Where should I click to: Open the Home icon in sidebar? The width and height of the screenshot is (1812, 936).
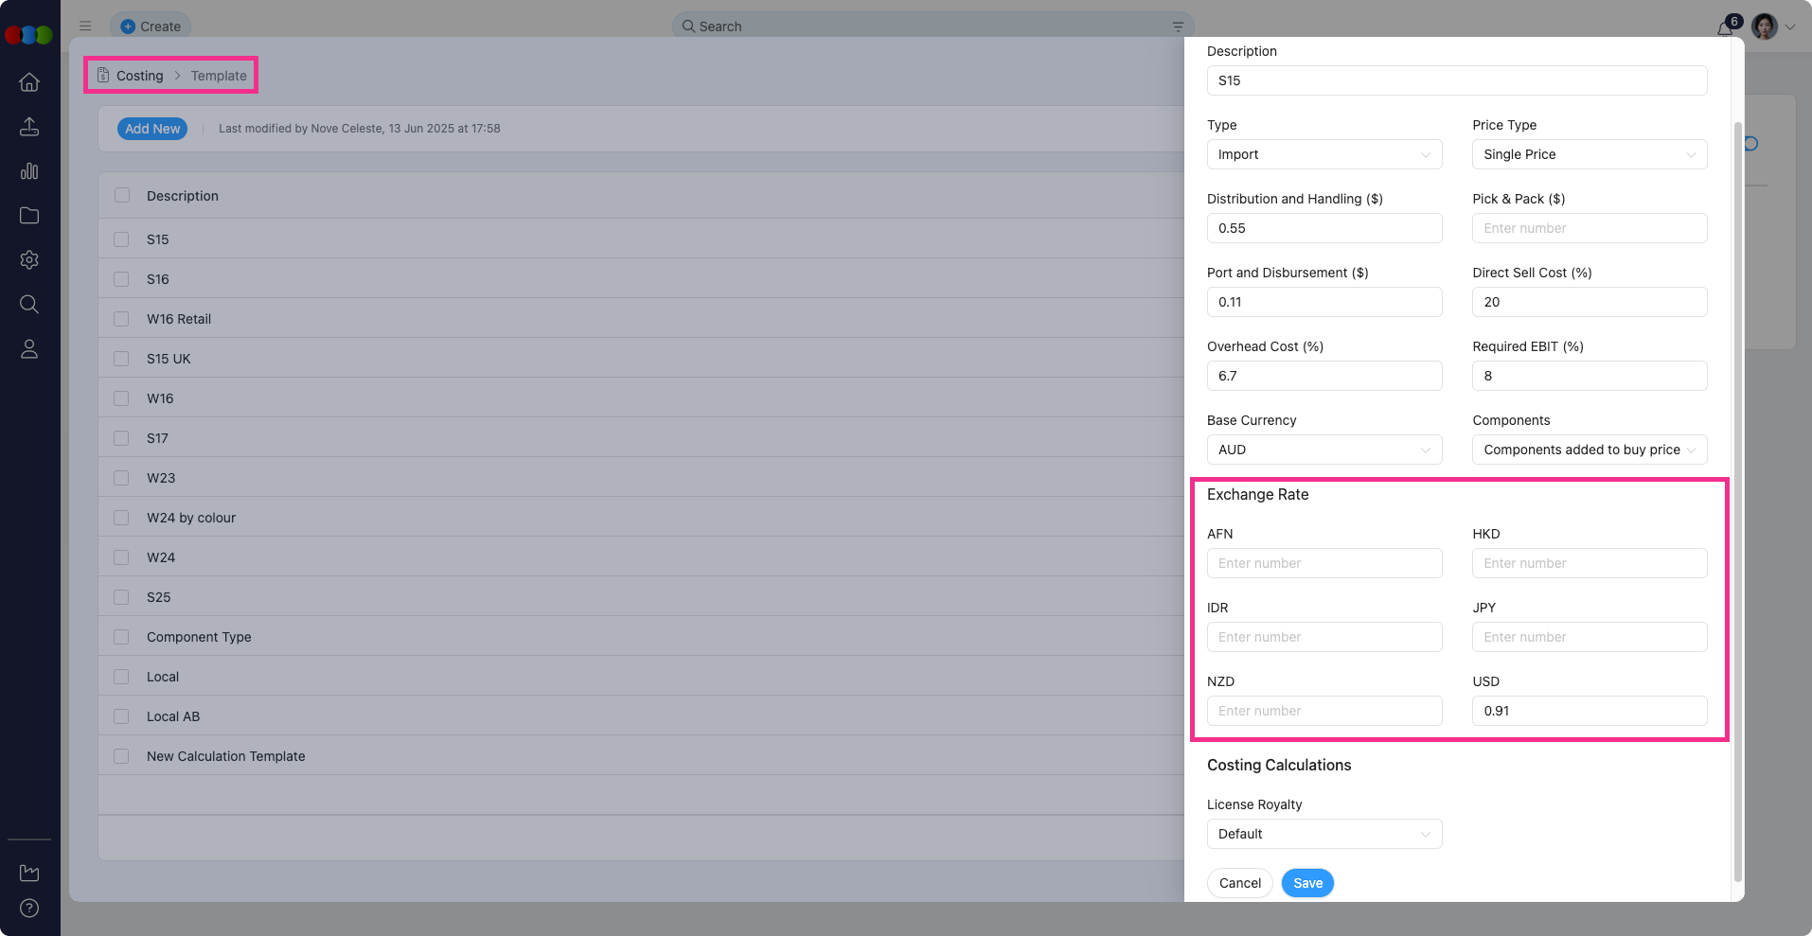point(29,82)
